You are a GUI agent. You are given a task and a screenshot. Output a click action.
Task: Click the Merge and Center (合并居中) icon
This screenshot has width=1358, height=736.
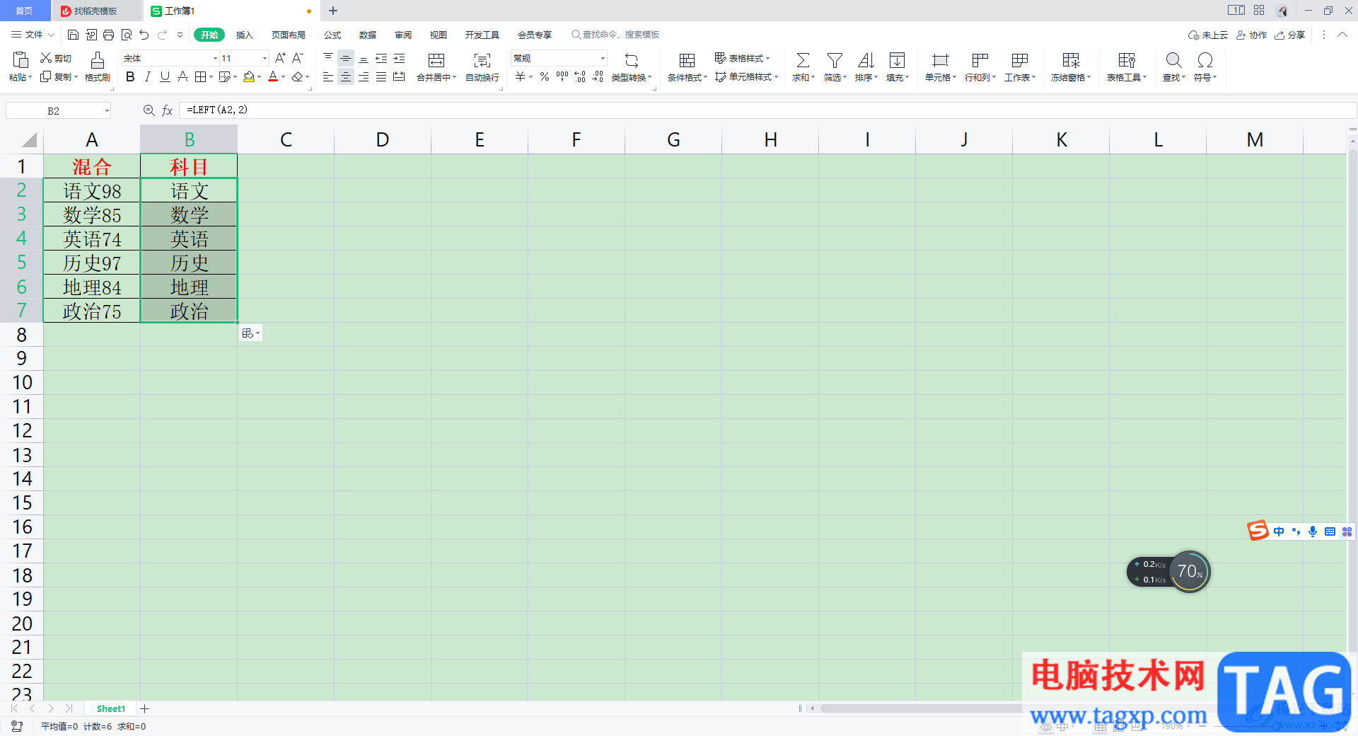click(436, 60)
